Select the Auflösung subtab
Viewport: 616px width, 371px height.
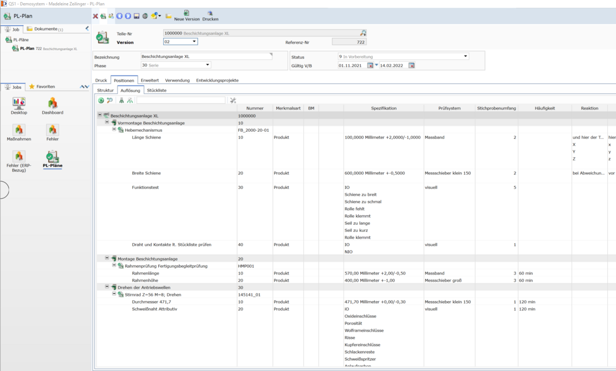(x=130, y=90)
